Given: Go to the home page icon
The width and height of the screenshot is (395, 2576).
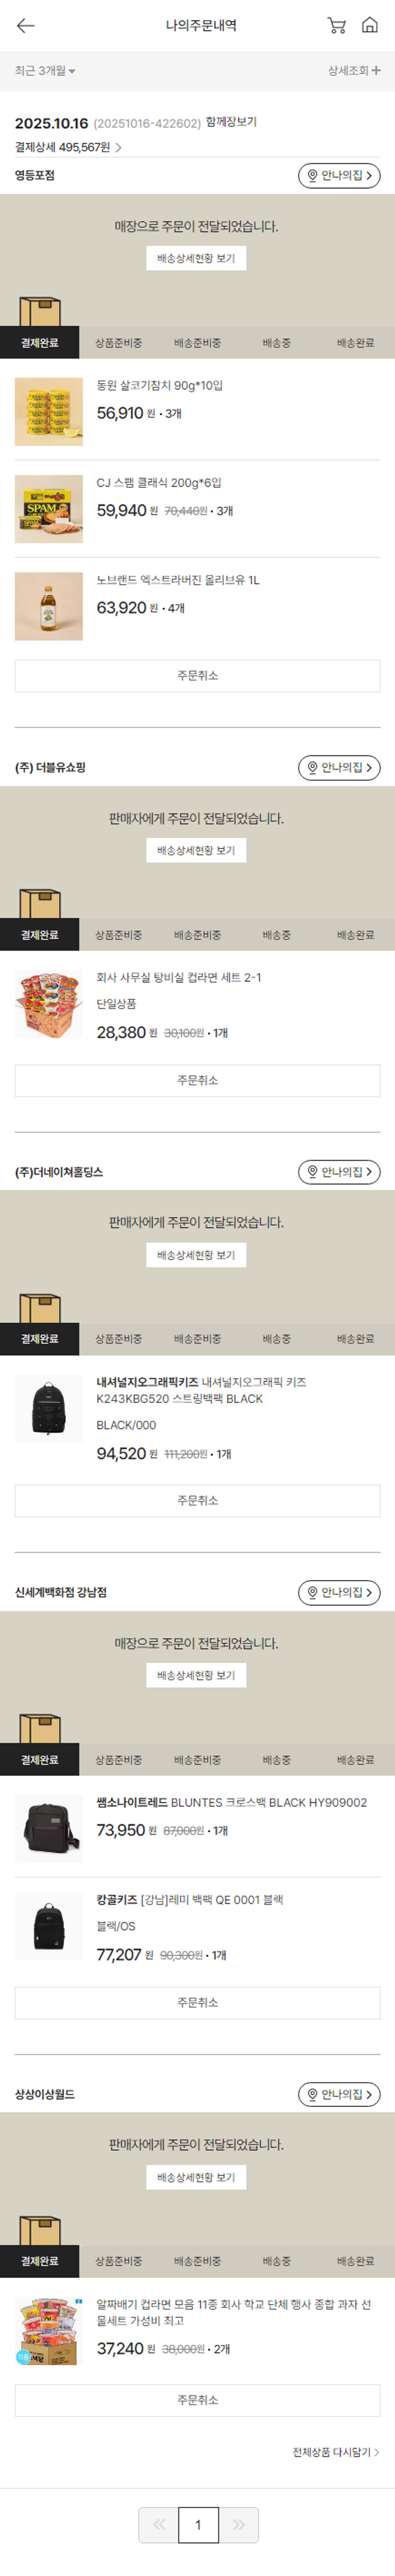Looking at the screenshot, I should click(x=369, y=26).
